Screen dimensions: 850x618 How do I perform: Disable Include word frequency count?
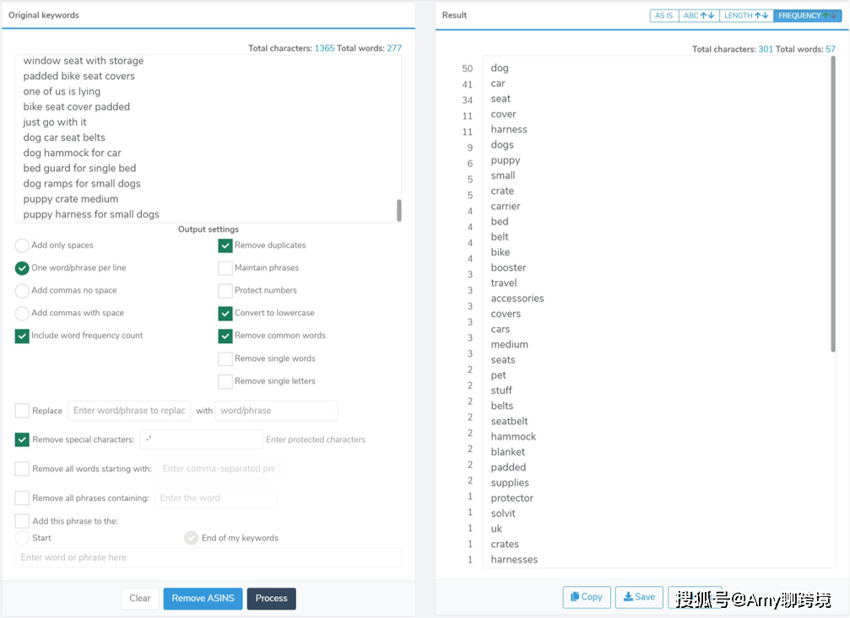[x=22, y=336]
